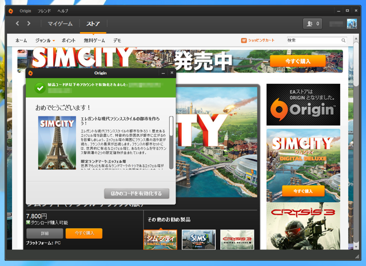The width and height of the screenshot is (366, 266).
Task: Click the search magnifier icon
Action: (x=343, y=41)
